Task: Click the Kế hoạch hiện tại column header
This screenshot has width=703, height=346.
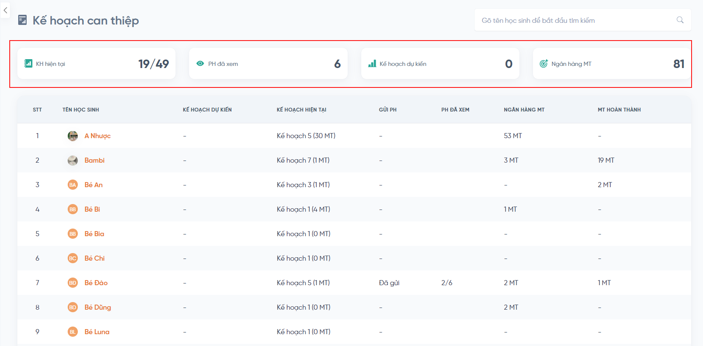Action: tap(301, 109)
